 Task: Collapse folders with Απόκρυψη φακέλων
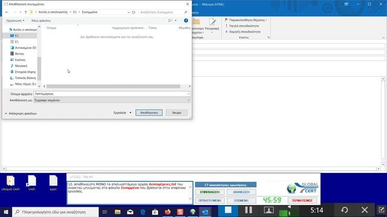coord(21,113)
